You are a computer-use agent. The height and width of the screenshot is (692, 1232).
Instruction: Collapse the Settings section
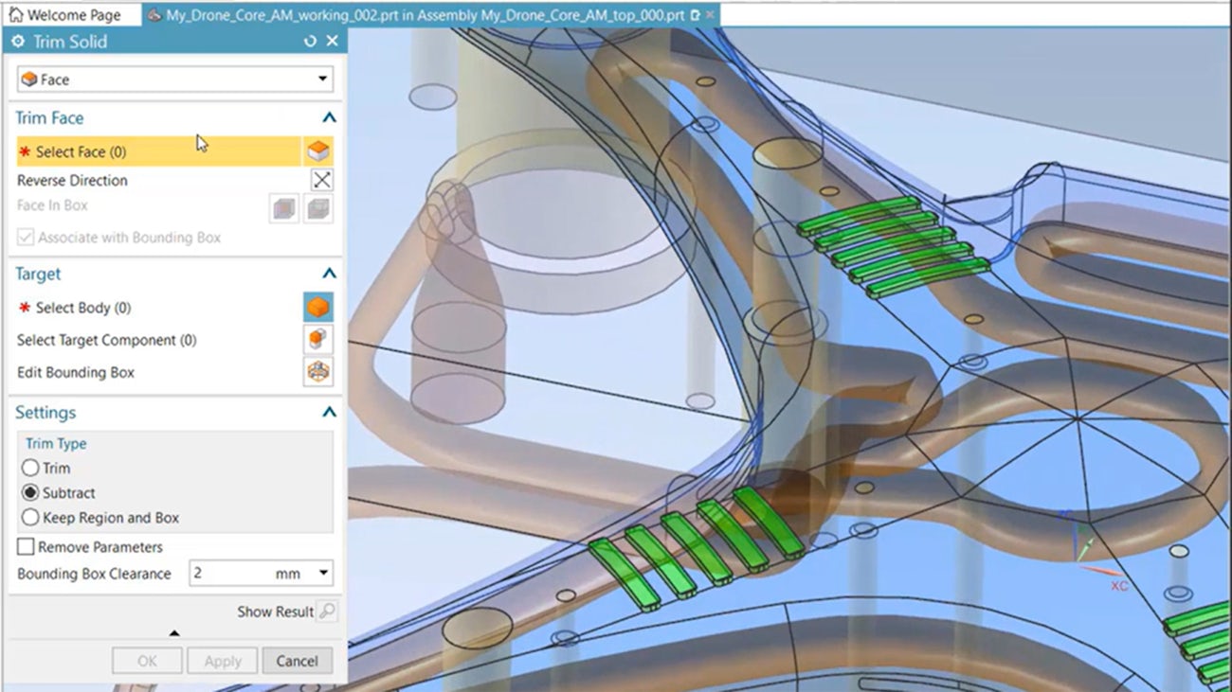pyautogui.click(x=330, y=412)
